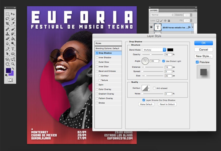Click the Make Default button
The width and height of the screenshot is (221, 151).
[146, 104]
